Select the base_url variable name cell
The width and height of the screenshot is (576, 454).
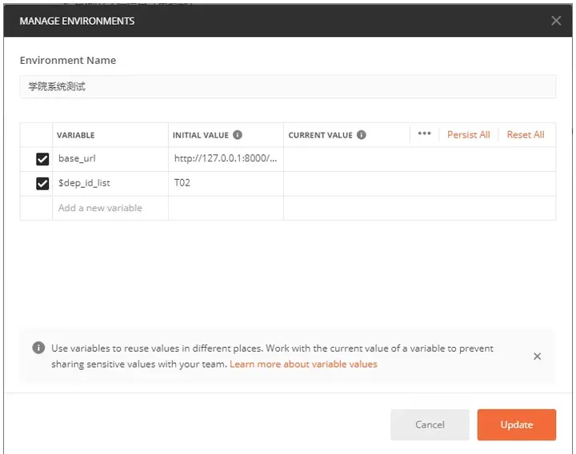[x=110, y=159]
